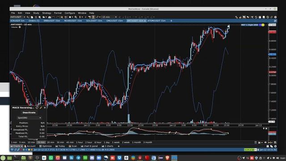The width and height of the screenshot is (286, 161).
Task: Switch to ICP/USDT 5m tab
Action: (x=17, y=21)
